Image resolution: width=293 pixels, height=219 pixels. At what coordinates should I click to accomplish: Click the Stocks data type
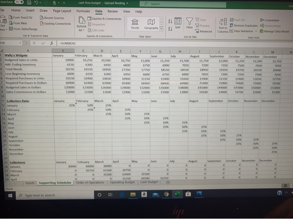[135, 24]
